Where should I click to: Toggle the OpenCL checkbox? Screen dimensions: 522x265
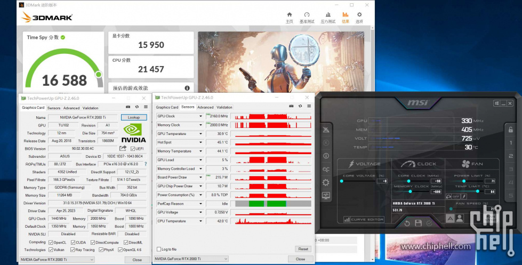pos(51,243)
